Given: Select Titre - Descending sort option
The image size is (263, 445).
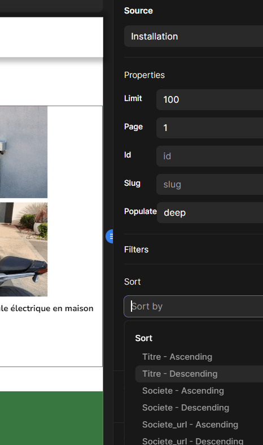Looking at the screenshot, I should (180, 374).
